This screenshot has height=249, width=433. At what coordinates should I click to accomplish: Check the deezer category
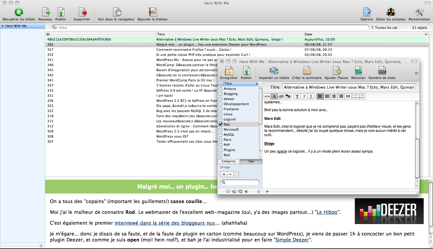220,99
